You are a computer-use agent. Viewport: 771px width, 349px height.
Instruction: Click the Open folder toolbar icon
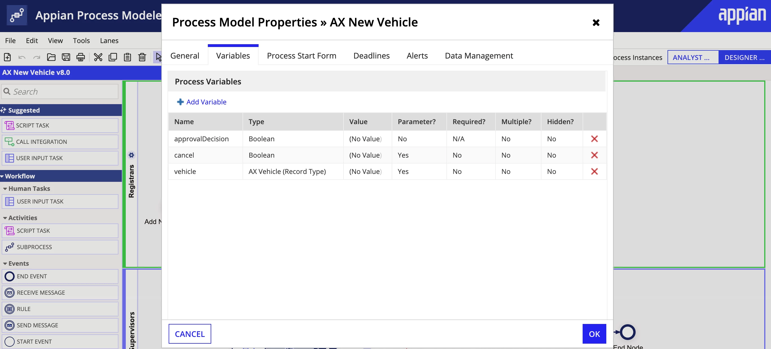(x=51, y=57)
